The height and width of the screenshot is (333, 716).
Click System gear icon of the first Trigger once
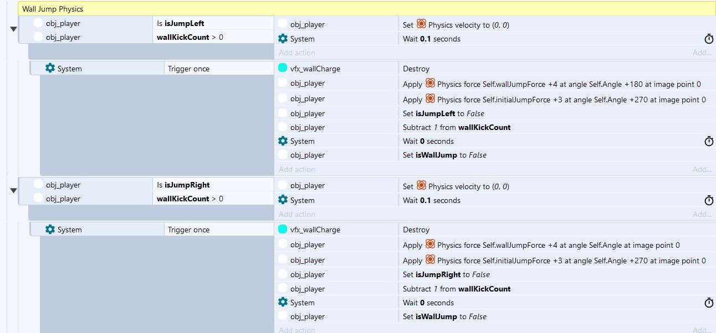[x=50, y=68]
